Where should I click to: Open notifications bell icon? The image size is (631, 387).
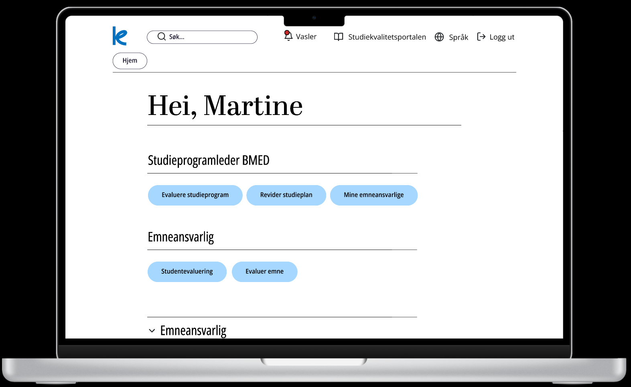[288, 36]
